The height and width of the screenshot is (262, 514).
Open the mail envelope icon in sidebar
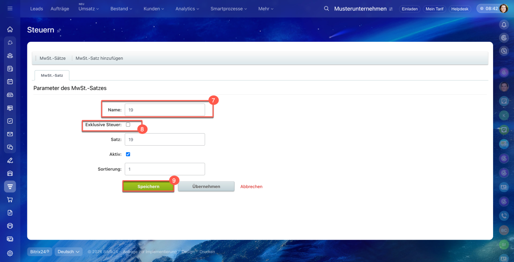tap(10, 134)
